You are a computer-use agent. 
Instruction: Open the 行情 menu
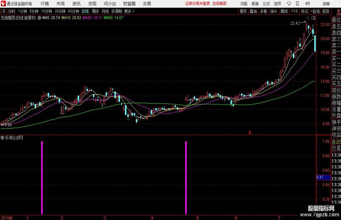pyautogui.click(x=45, y=4)
